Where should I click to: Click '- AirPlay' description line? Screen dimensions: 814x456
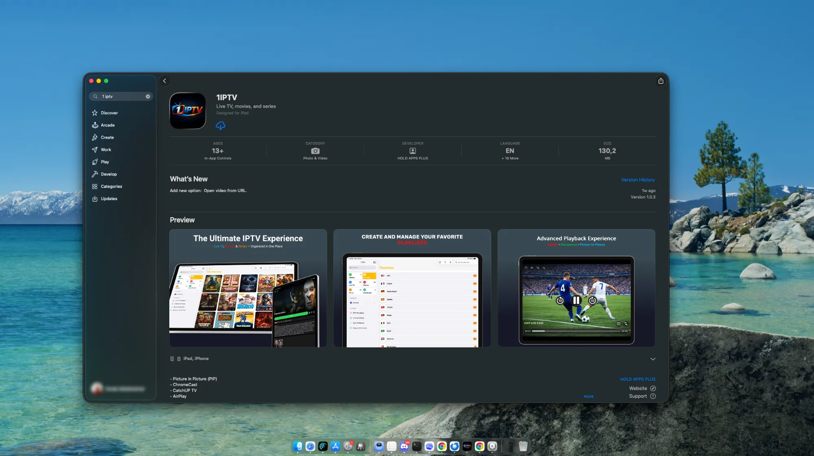click(x=178, y=396)
